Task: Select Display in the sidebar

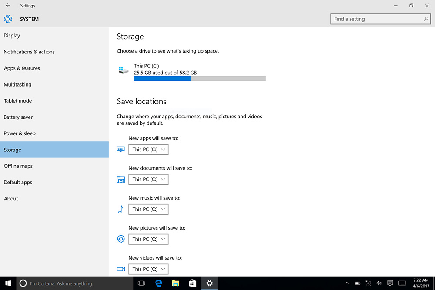Action: (54, 36)
